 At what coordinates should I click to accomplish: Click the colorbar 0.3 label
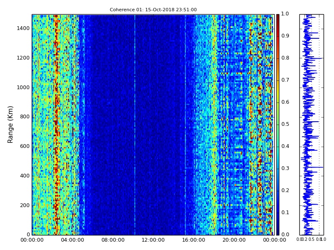(x=285, y=168)
